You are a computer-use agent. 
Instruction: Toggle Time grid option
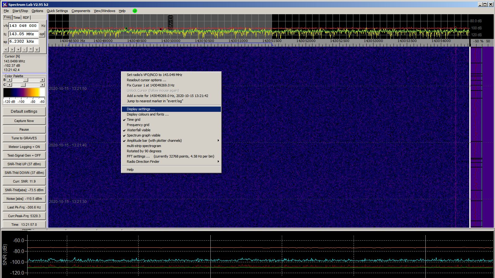171,120
